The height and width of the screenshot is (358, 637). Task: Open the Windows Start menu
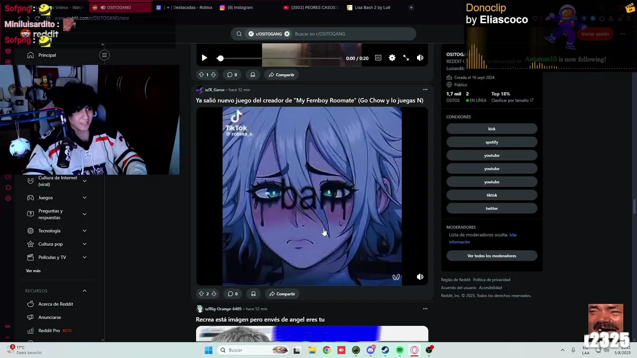(209, 350)
